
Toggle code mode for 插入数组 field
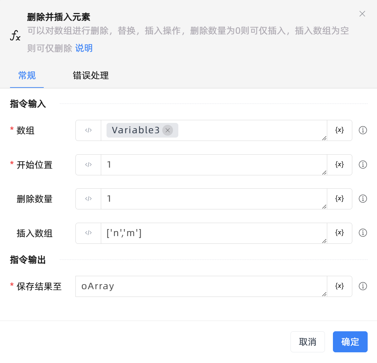[x=88, y=233]
